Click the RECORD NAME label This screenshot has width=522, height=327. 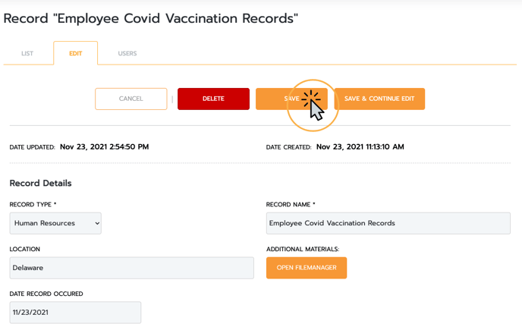[291, 204]
